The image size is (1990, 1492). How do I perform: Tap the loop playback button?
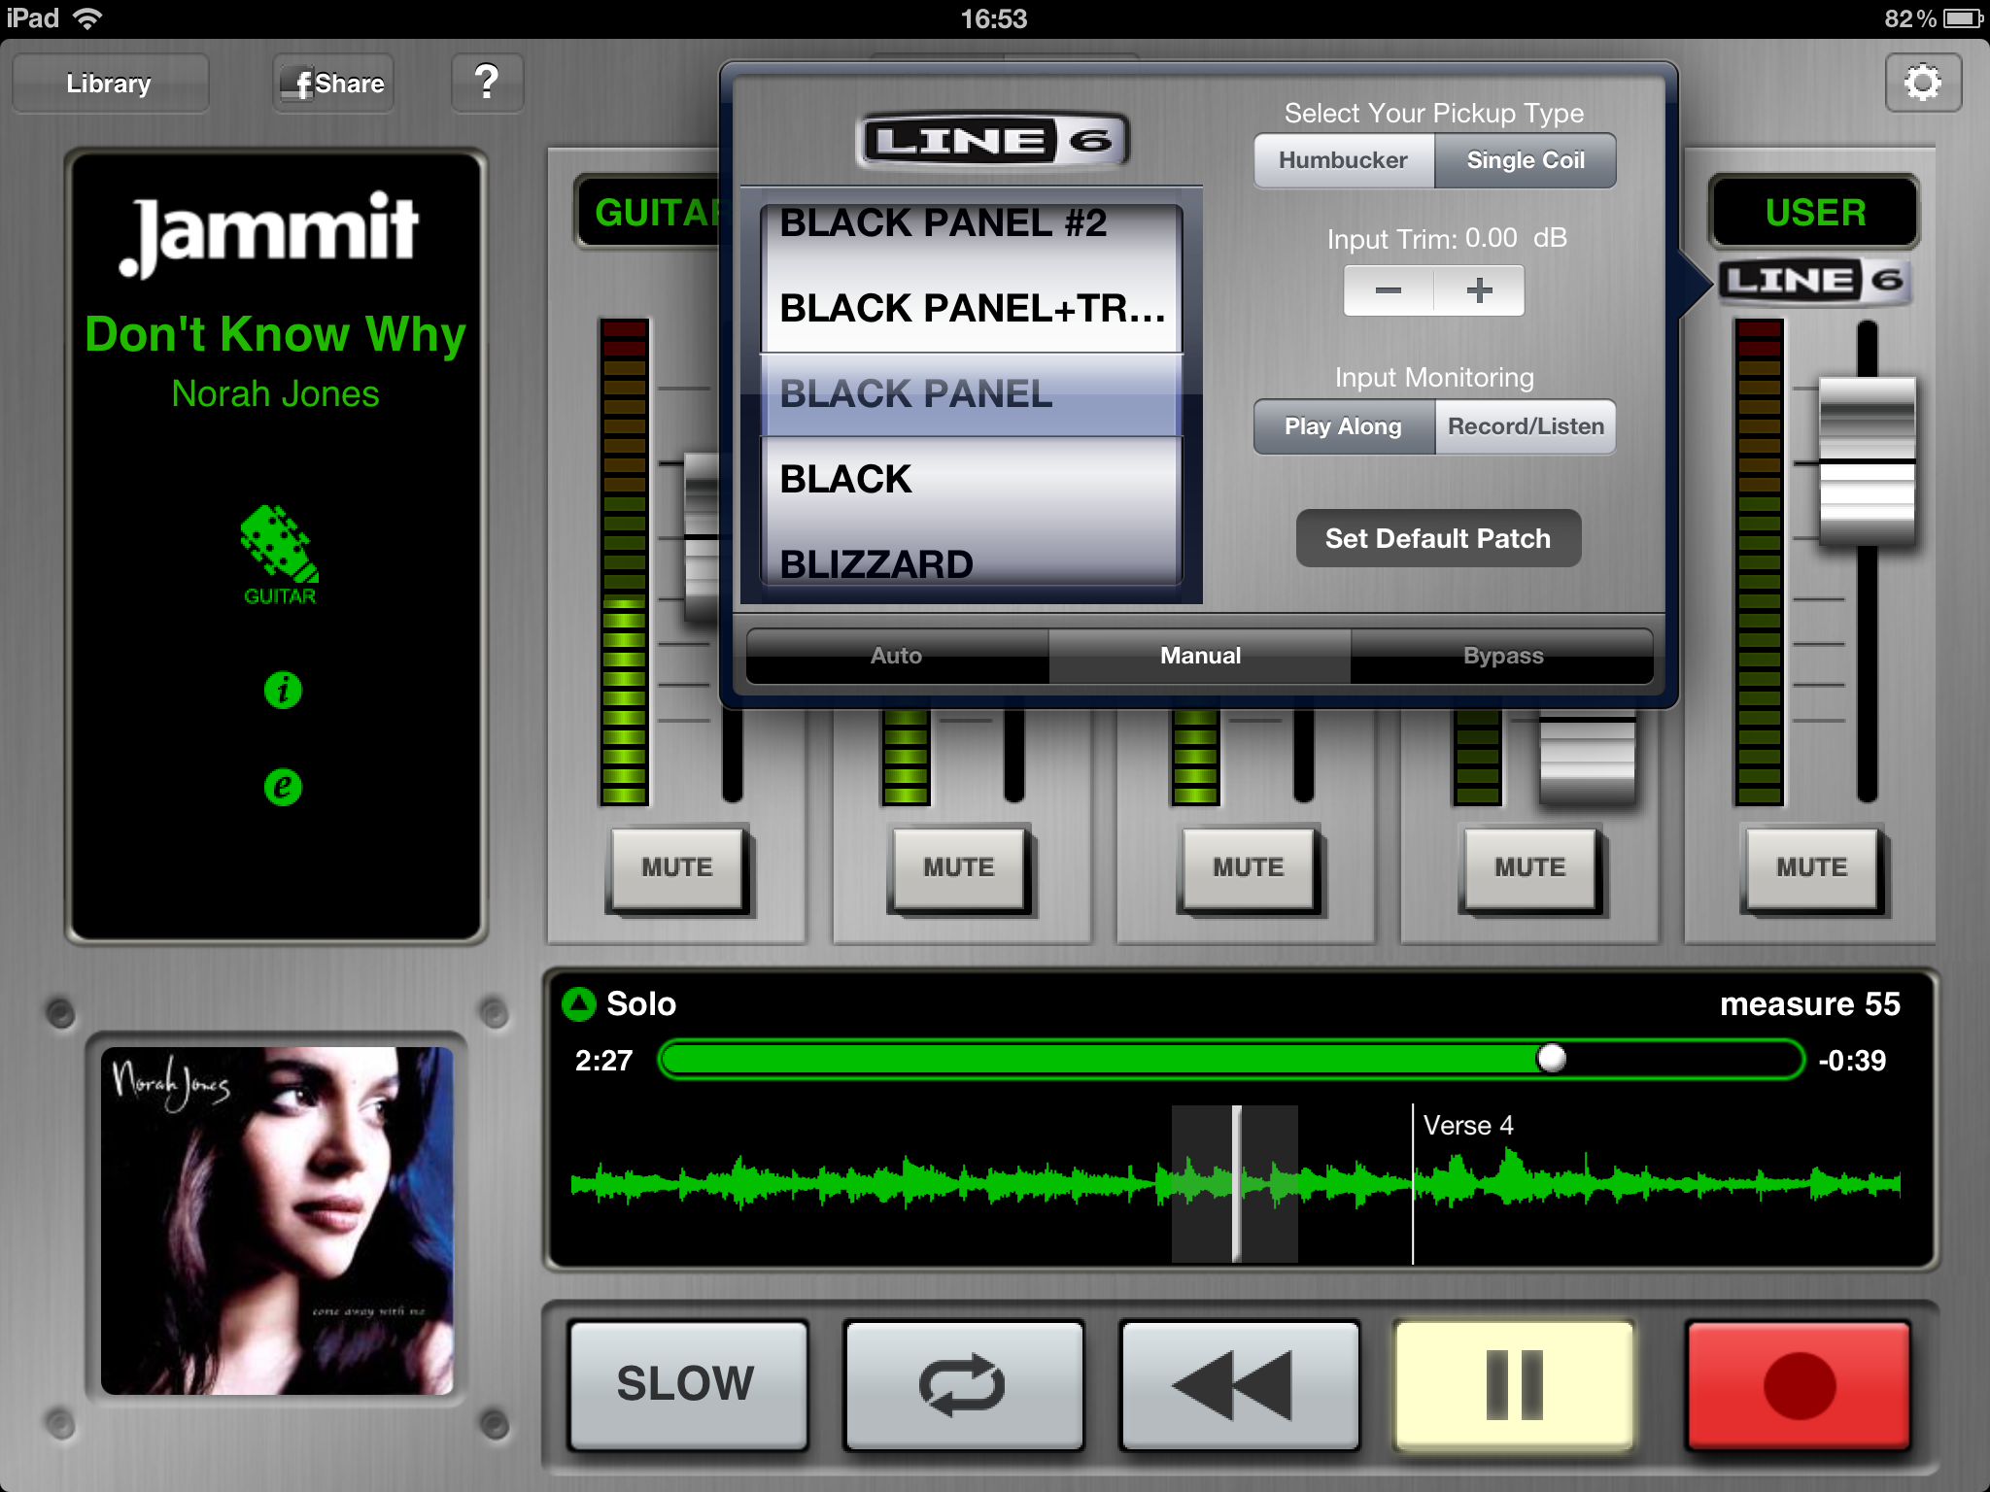(x=963, y=1385)
